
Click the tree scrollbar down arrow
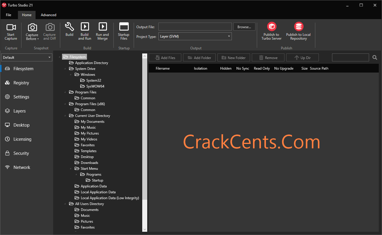[x=145, y=229]
